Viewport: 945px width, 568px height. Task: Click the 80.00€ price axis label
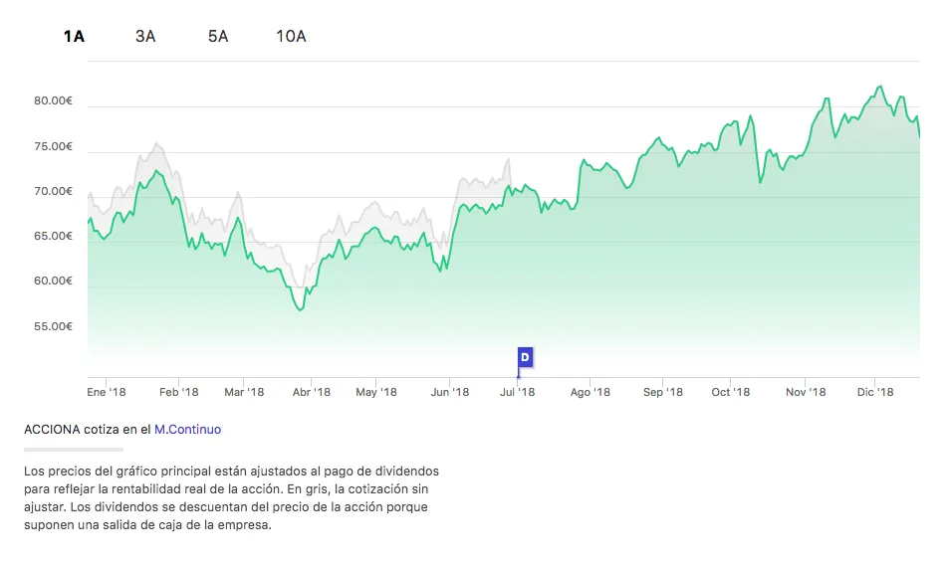[x=53, y=101]
